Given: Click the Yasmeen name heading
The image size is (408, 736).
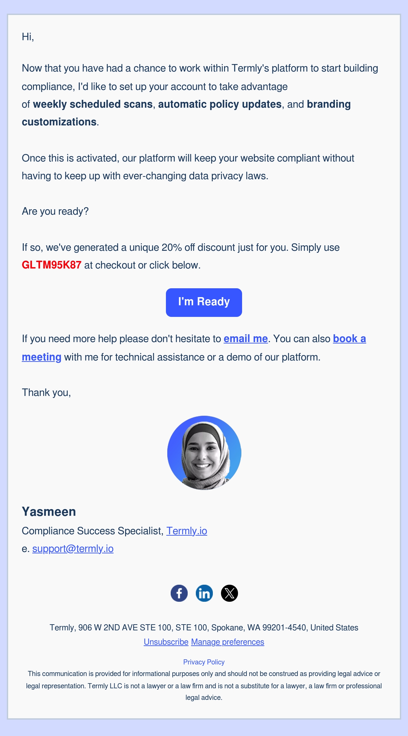Looking at the screenshot, I should click(49, 512).
